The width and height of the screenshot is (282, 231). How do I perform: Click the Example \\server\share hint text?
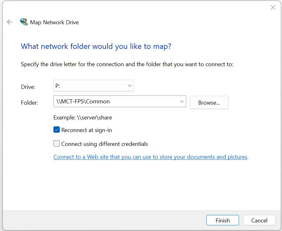(83, 118)
